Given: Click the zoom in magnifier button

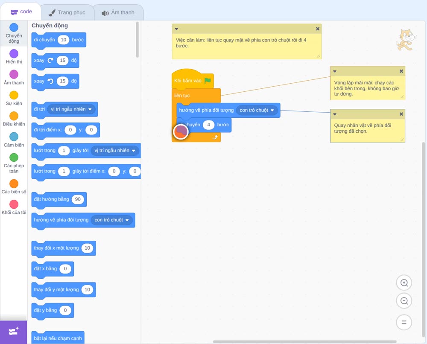Looking at the screenshot, I should coord(404,283).
